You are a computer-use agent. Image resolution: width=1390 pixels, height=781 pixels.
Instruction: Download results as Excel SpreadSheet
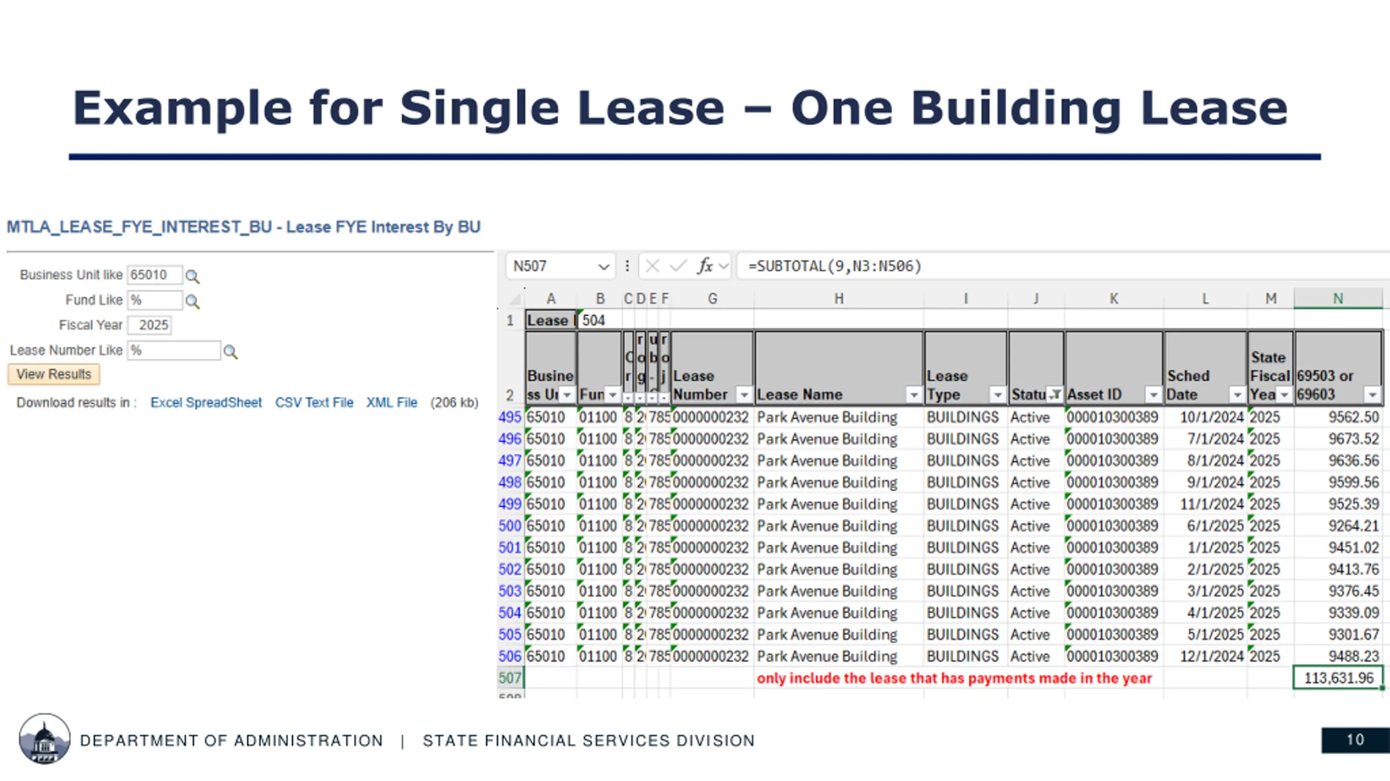click(x=206, y=402)
